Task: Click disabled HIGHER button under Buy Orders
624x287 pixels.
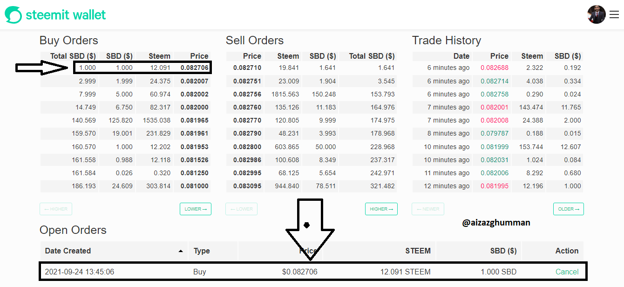Action: point(56,209)
